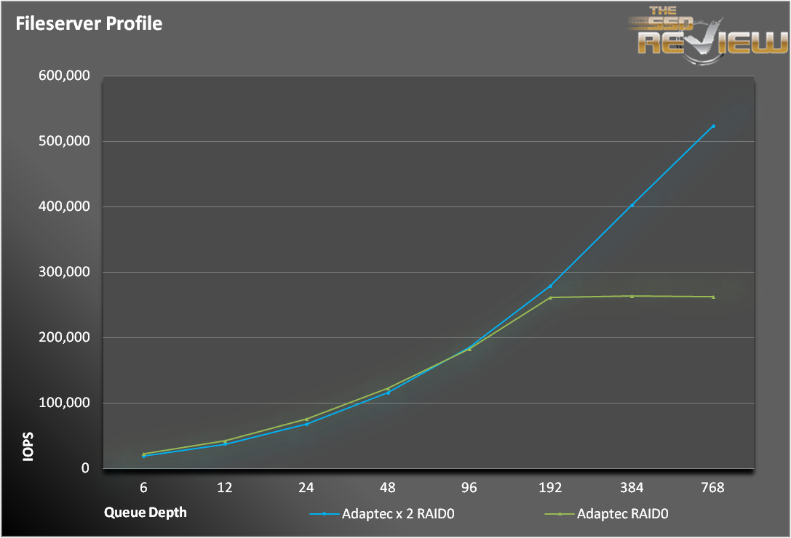The width and height of the screenshot is (791, 538).
Task: Click the blue data point at queue depth 384
Action: pos(632,205)
